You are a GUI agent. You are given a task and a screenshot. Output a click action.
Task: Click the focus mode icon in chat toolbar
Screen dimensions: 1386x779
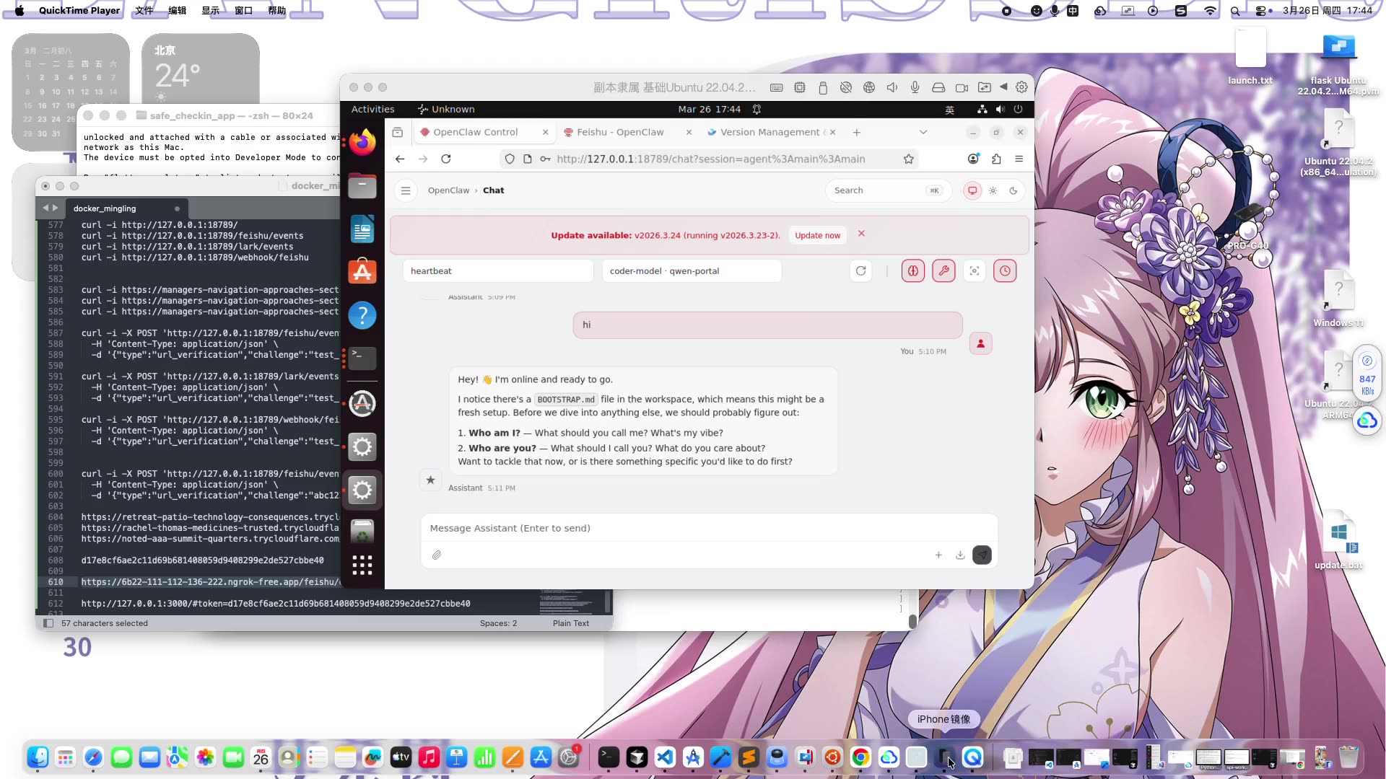(975, 271)
